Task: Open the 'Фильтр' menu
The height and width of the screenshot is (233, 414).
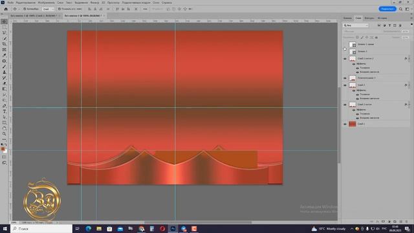Action: (x=95, y=3)
